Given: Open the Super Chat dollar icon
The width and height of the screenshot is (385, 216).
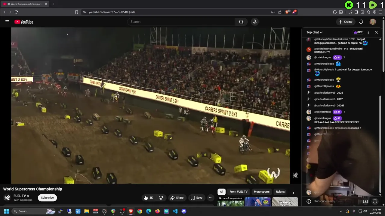Looking at the screenshot, I should click(365, 201).
